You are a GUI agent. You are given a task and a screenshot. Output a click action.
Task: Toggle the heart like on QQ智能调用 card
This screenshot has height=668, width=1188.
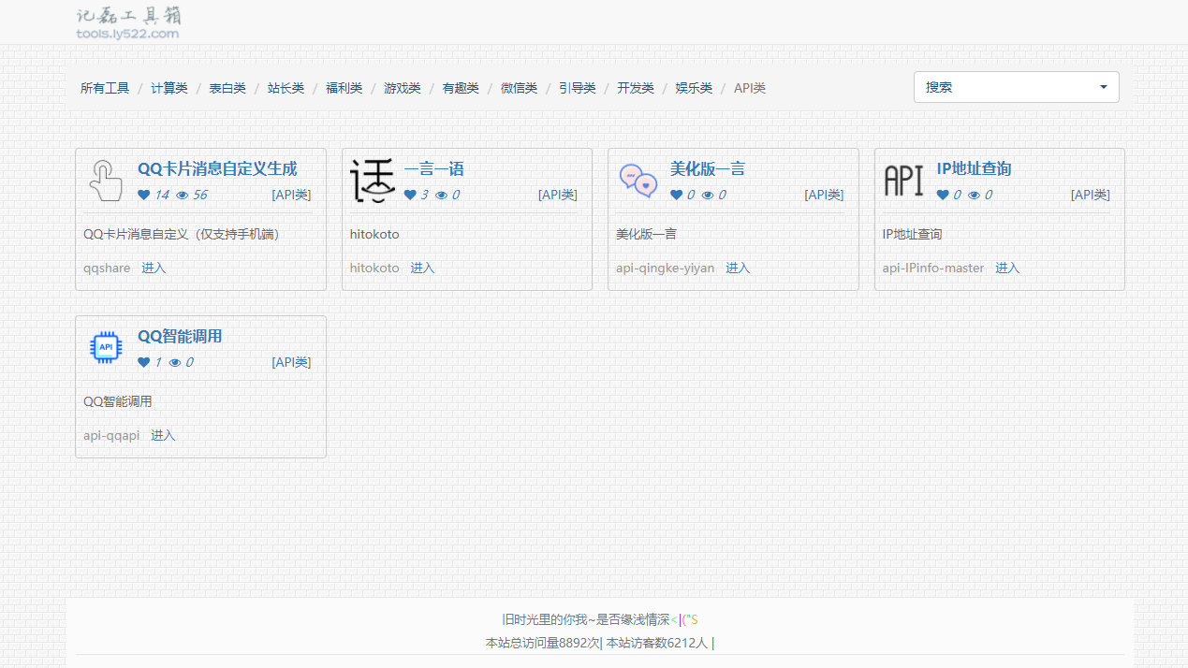tap(143, 362)
